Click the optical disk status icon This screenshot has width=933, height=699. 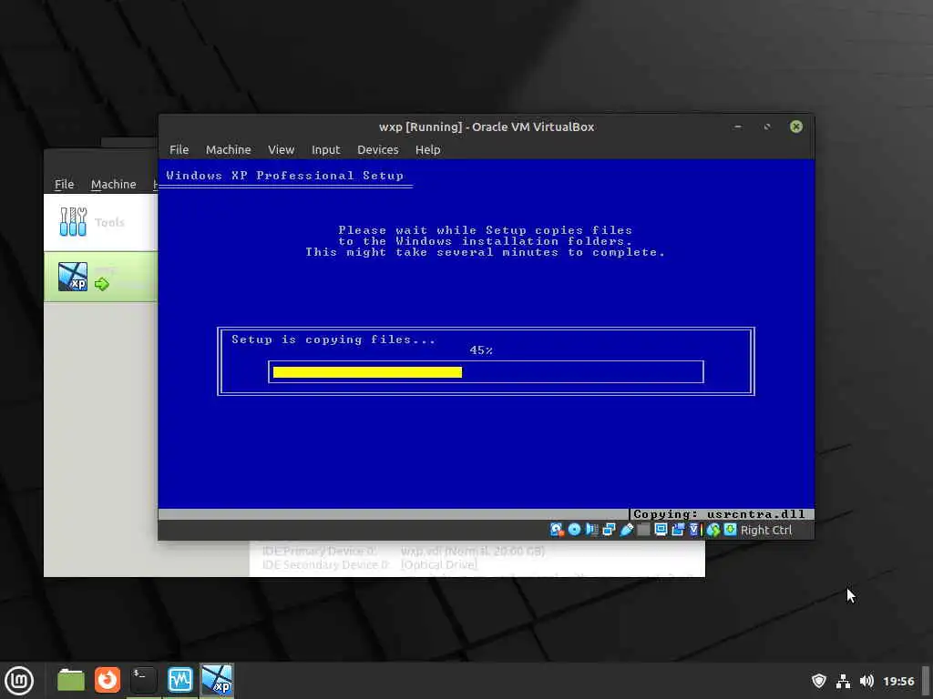574,530
